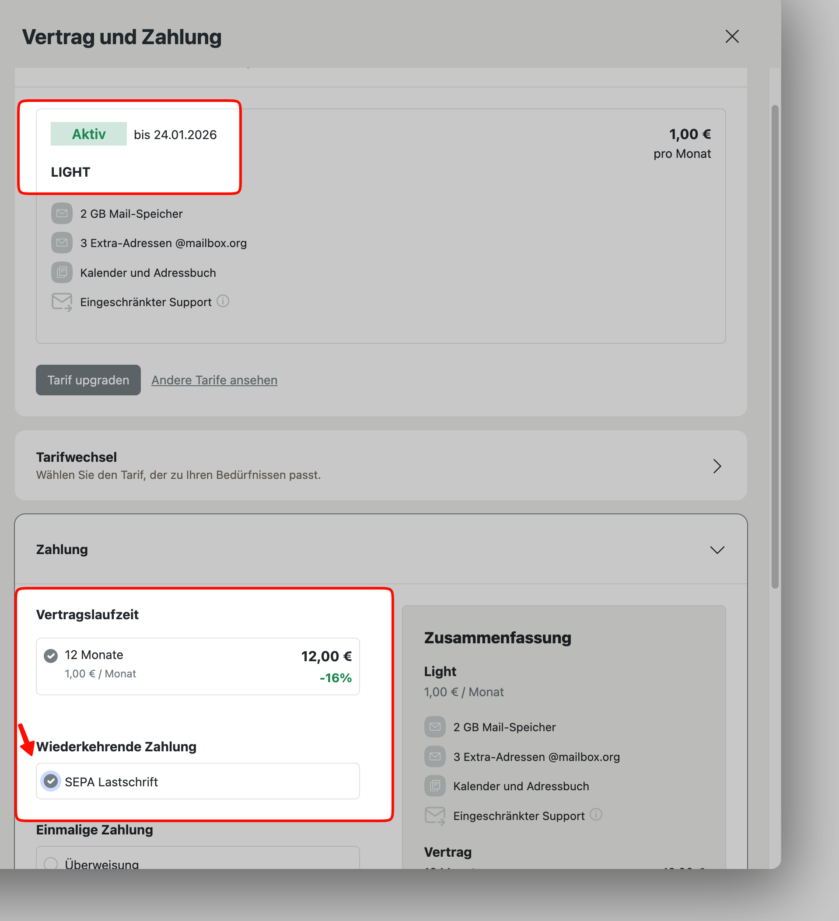The height and width of the screenshot is (921, 839).
Task: Select SEPA Lastschrift recurring payment
Action: (51, 781)
